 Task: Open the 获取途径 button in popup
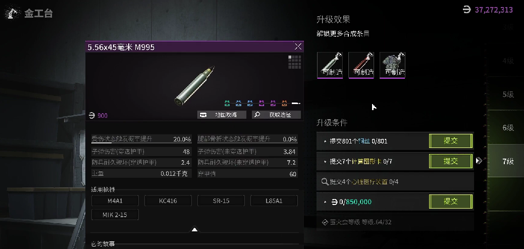coord(276,115)
